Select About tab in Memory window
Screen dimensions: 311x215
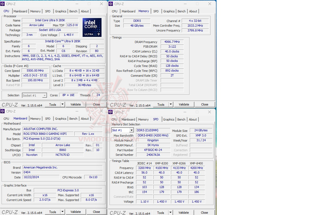[x=193, y=11]
